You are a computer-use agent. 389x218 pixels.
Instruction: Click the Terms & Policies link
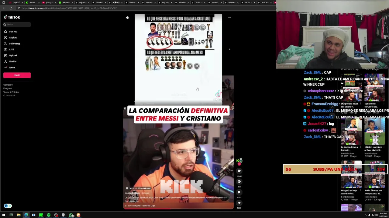[11, 92]
